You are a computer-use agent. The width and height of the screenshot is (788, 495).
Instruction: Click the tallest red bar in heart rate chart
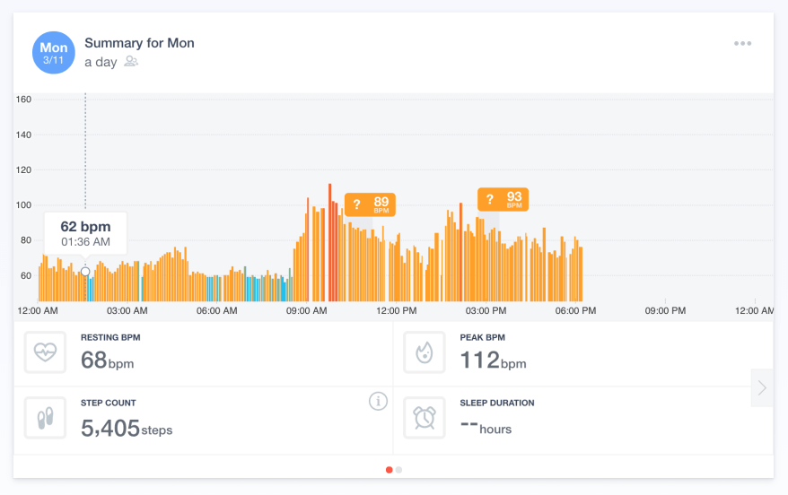click(329, 242)
